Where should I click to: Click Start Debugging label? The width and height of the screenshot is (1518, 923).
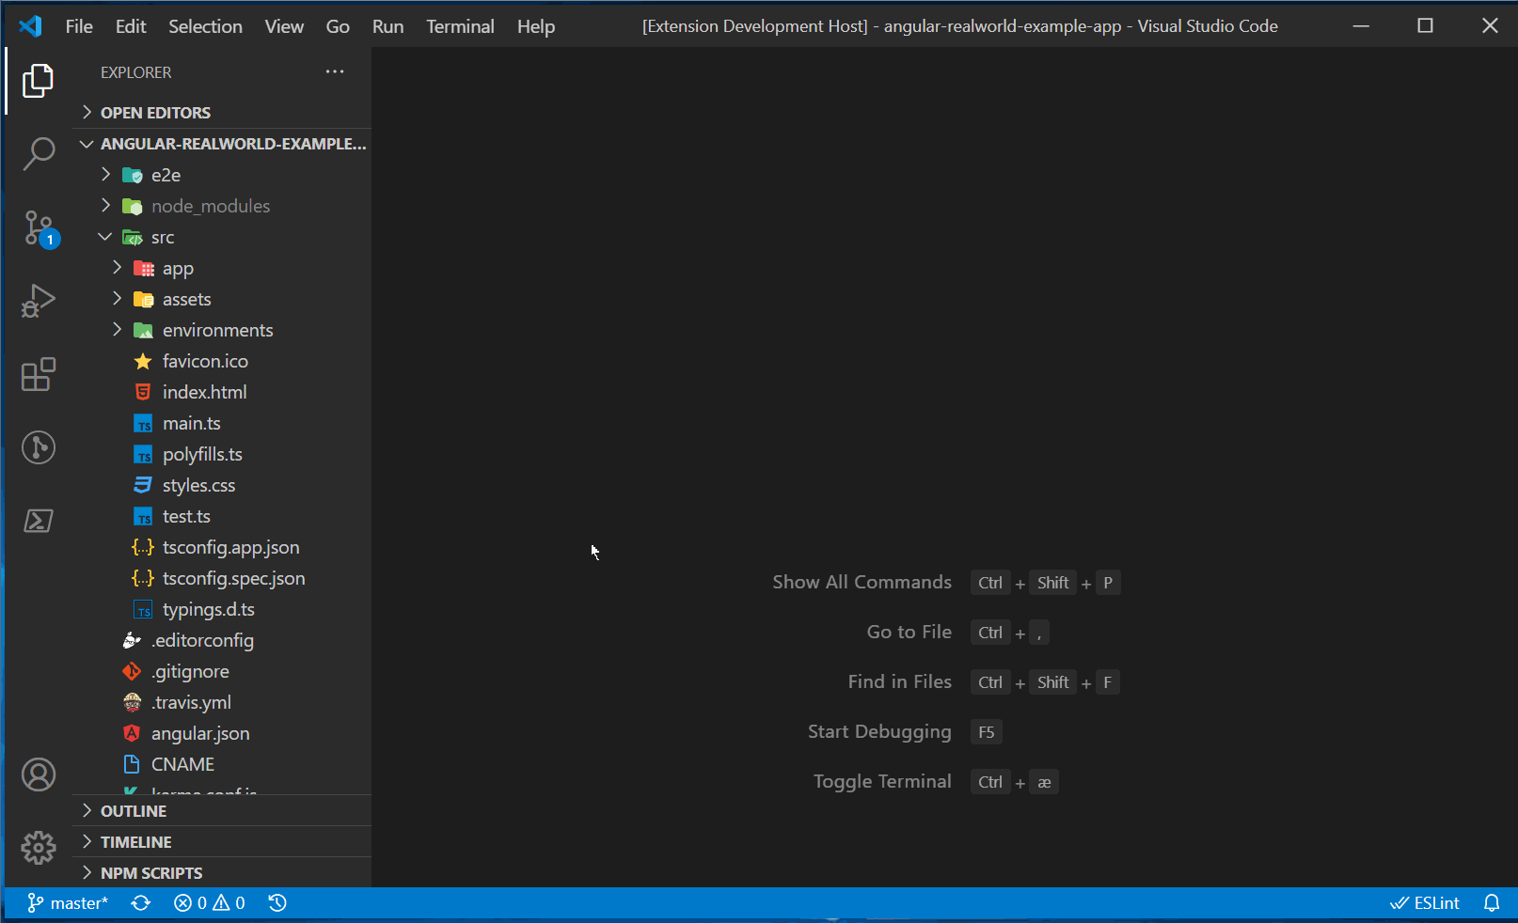coord(879,731)
